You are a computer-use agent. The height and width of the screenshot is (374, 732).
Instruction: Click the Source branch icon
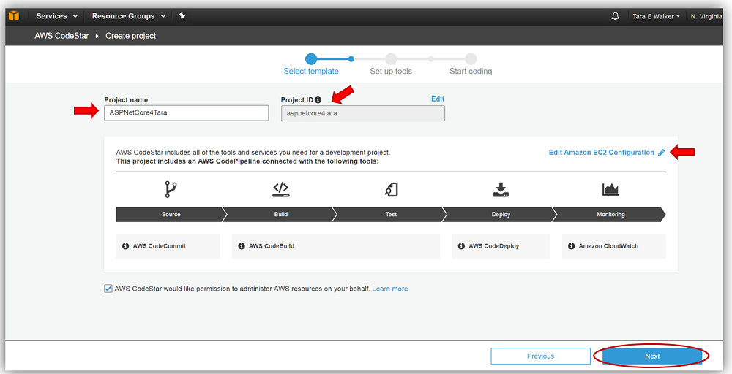point(171,190)
